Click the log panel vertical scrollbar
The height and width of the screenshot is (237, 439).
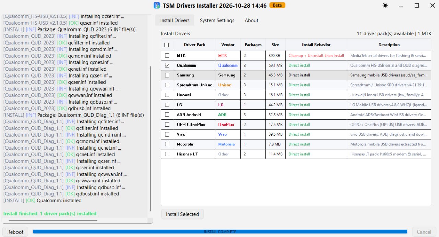[x=150, y=139]
